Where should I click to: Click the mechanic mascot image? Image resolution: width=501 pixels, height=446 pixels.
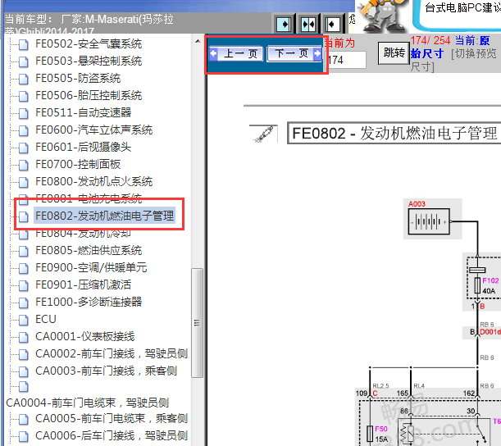(x=382, y=16)
